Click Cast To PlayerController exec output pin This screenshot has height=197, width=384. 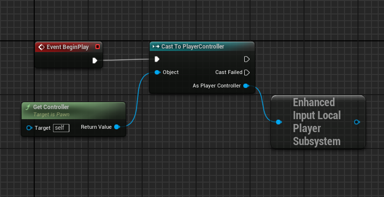click(x=247, y=59)
